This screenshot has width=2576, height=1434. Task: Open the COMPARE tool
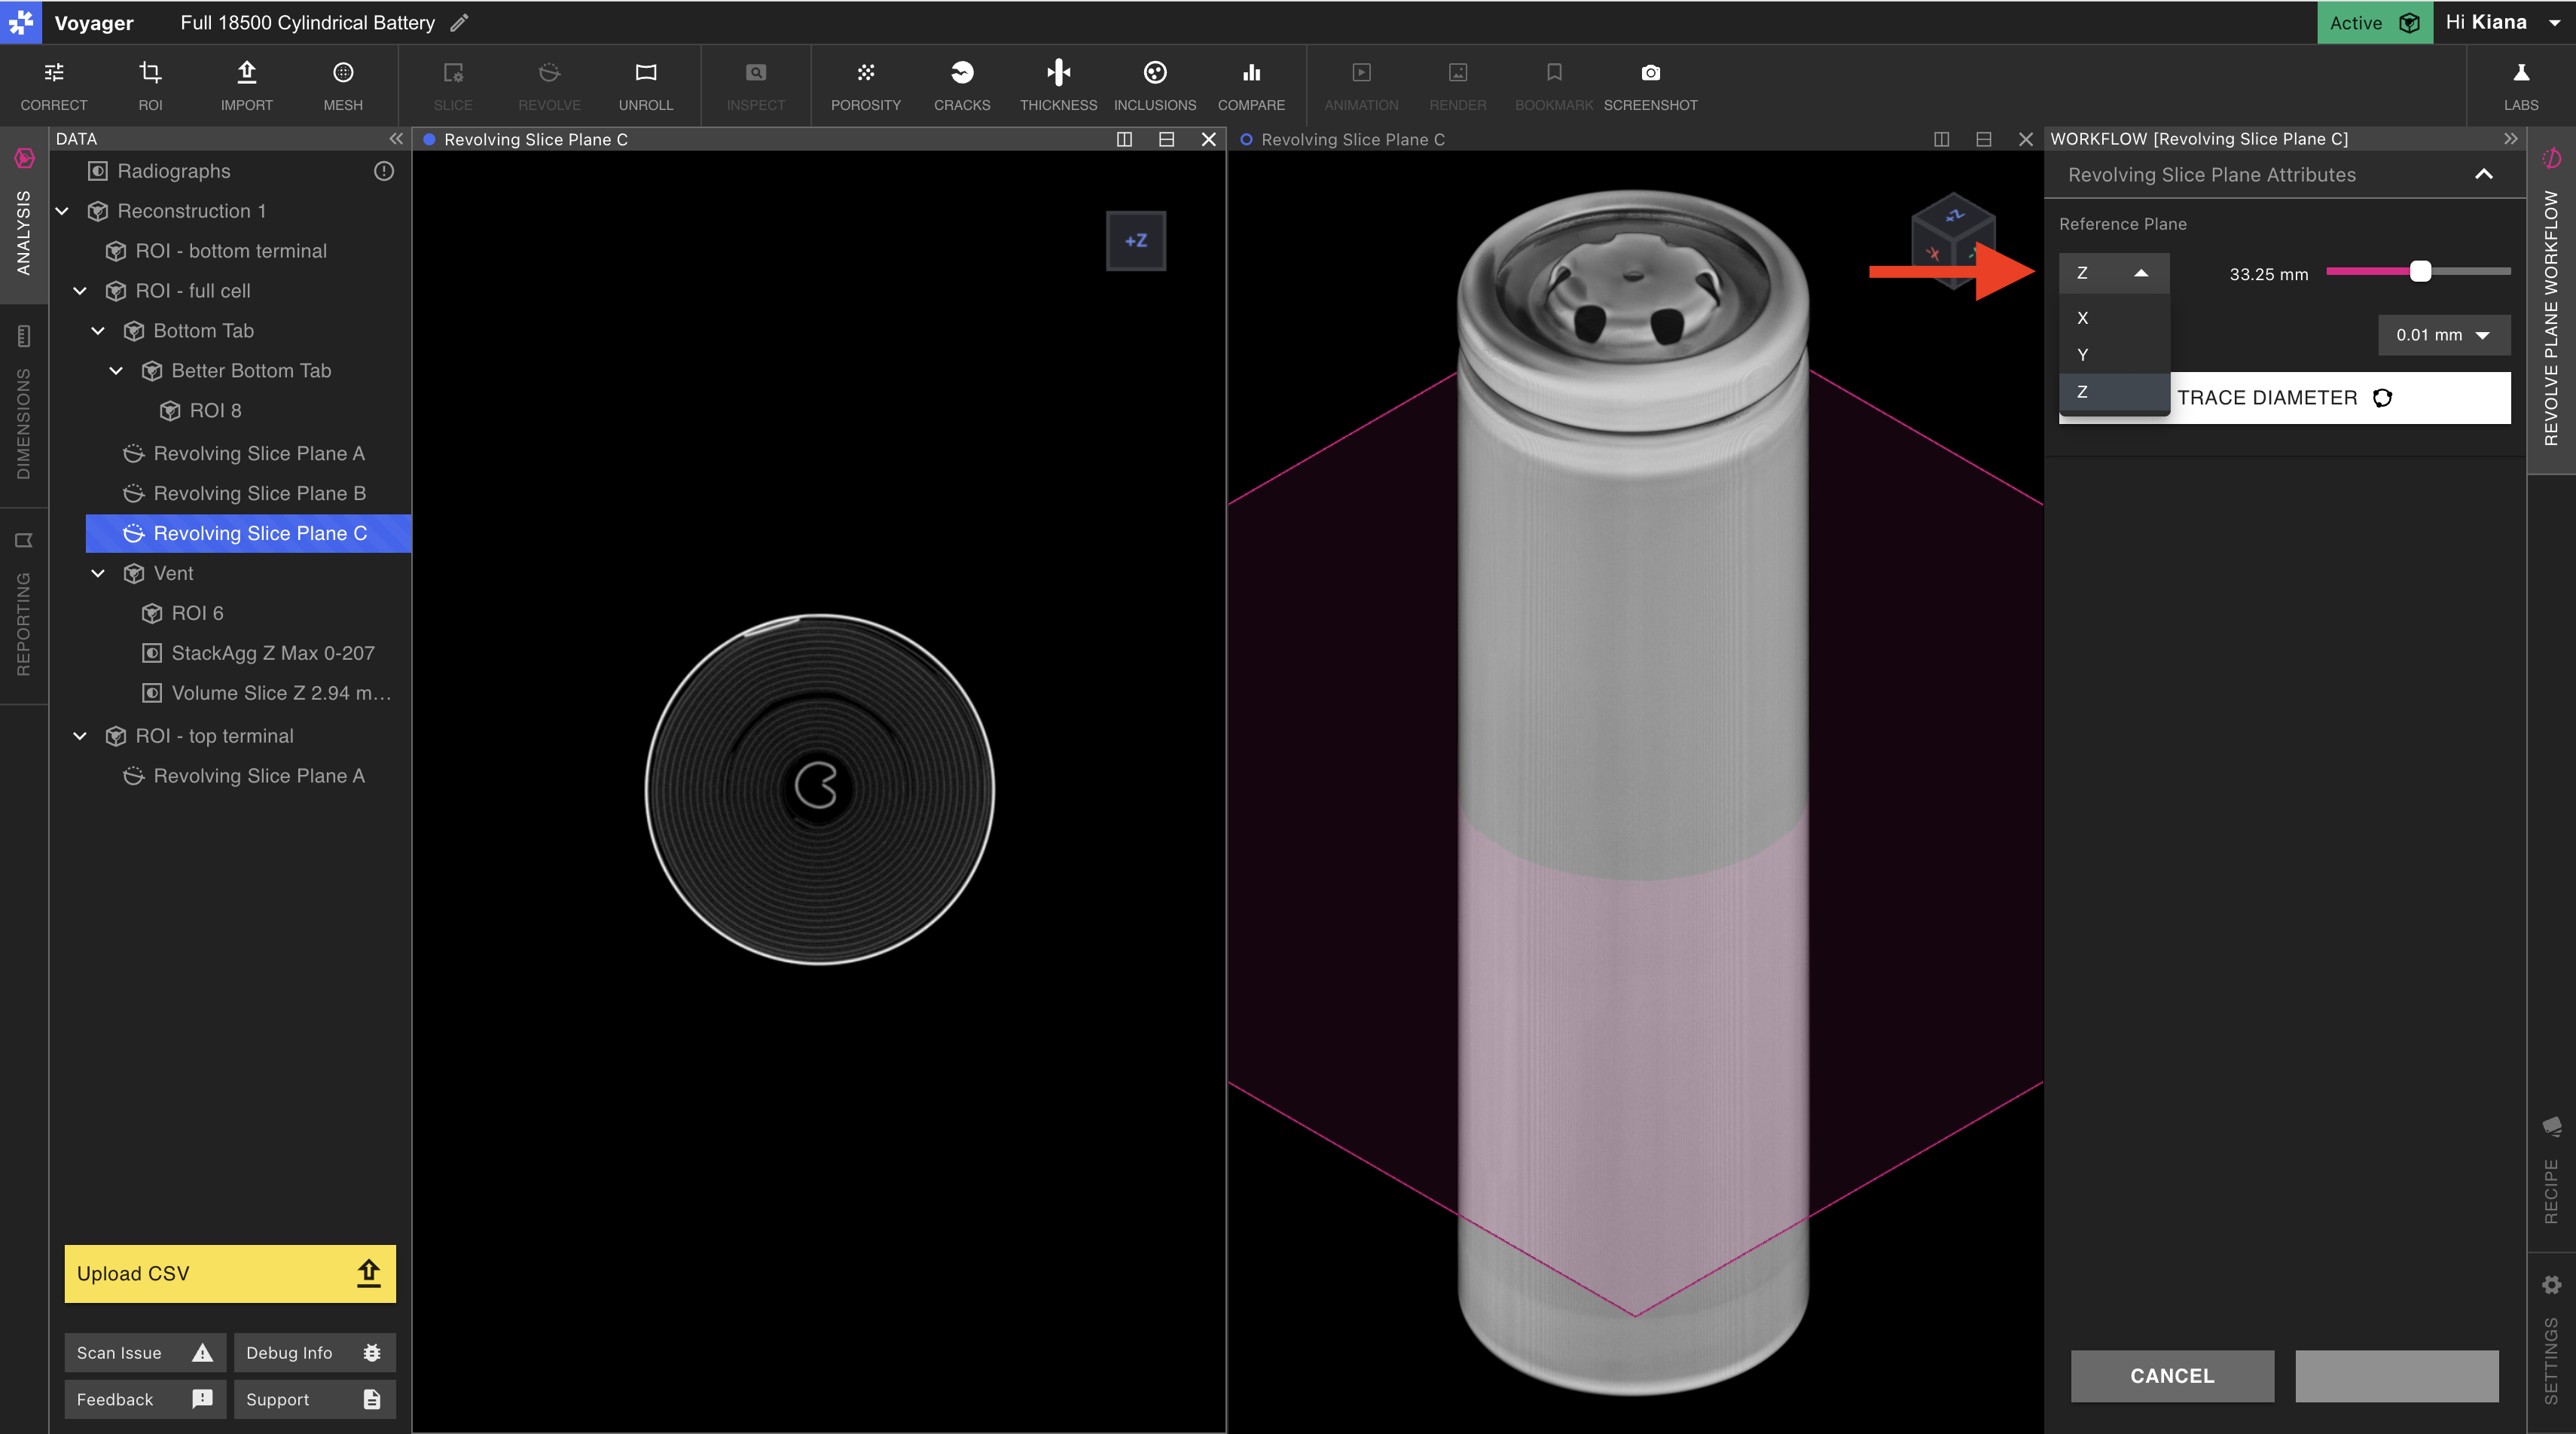tap(1251, 86)
